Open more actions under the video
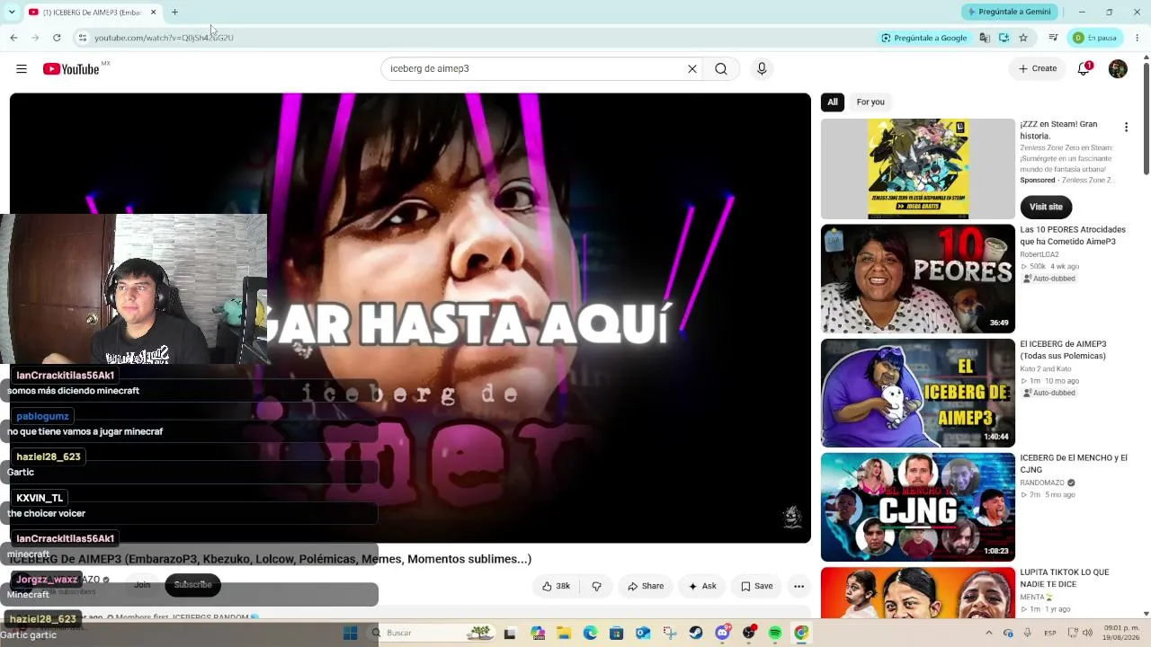The image size is (1151, 647). coord(799,586)
